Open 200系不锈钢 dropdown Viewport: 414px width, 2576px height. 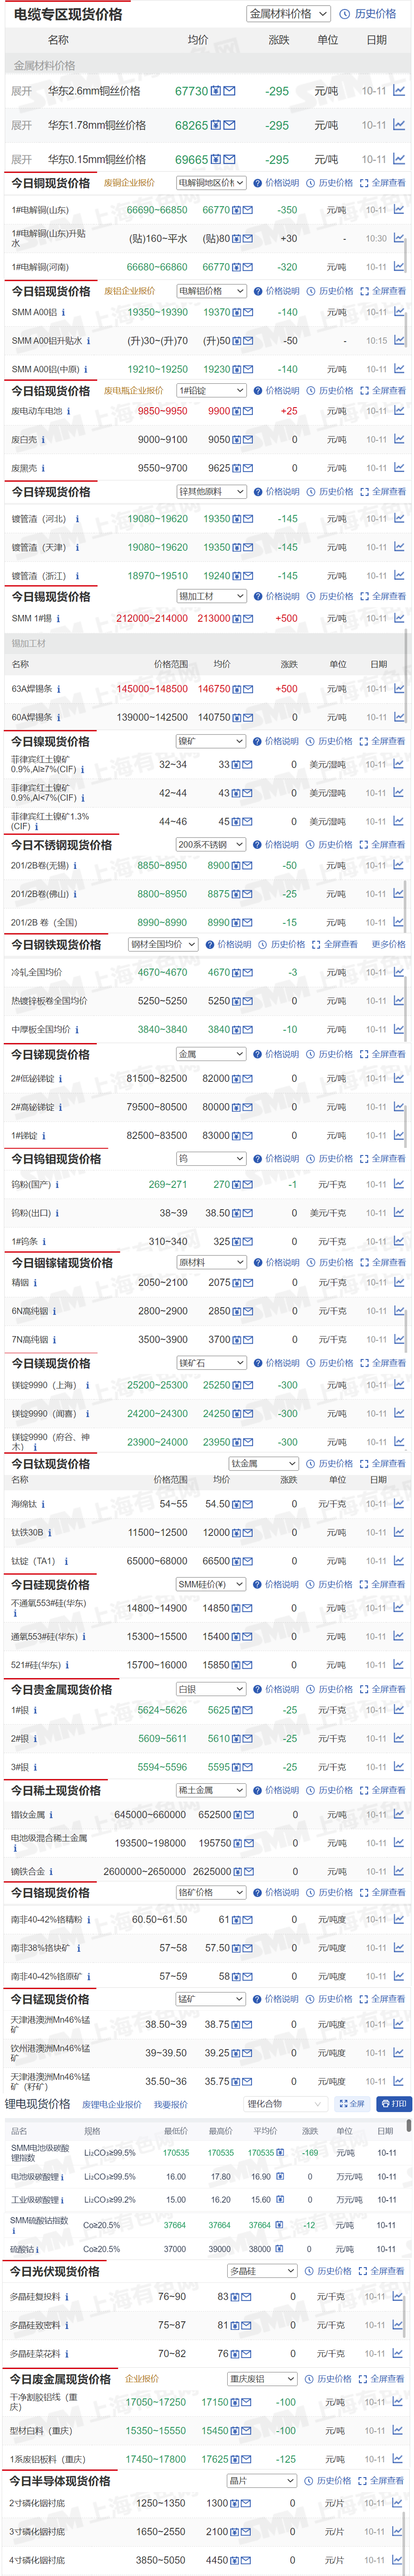click(x=211, y=845)
